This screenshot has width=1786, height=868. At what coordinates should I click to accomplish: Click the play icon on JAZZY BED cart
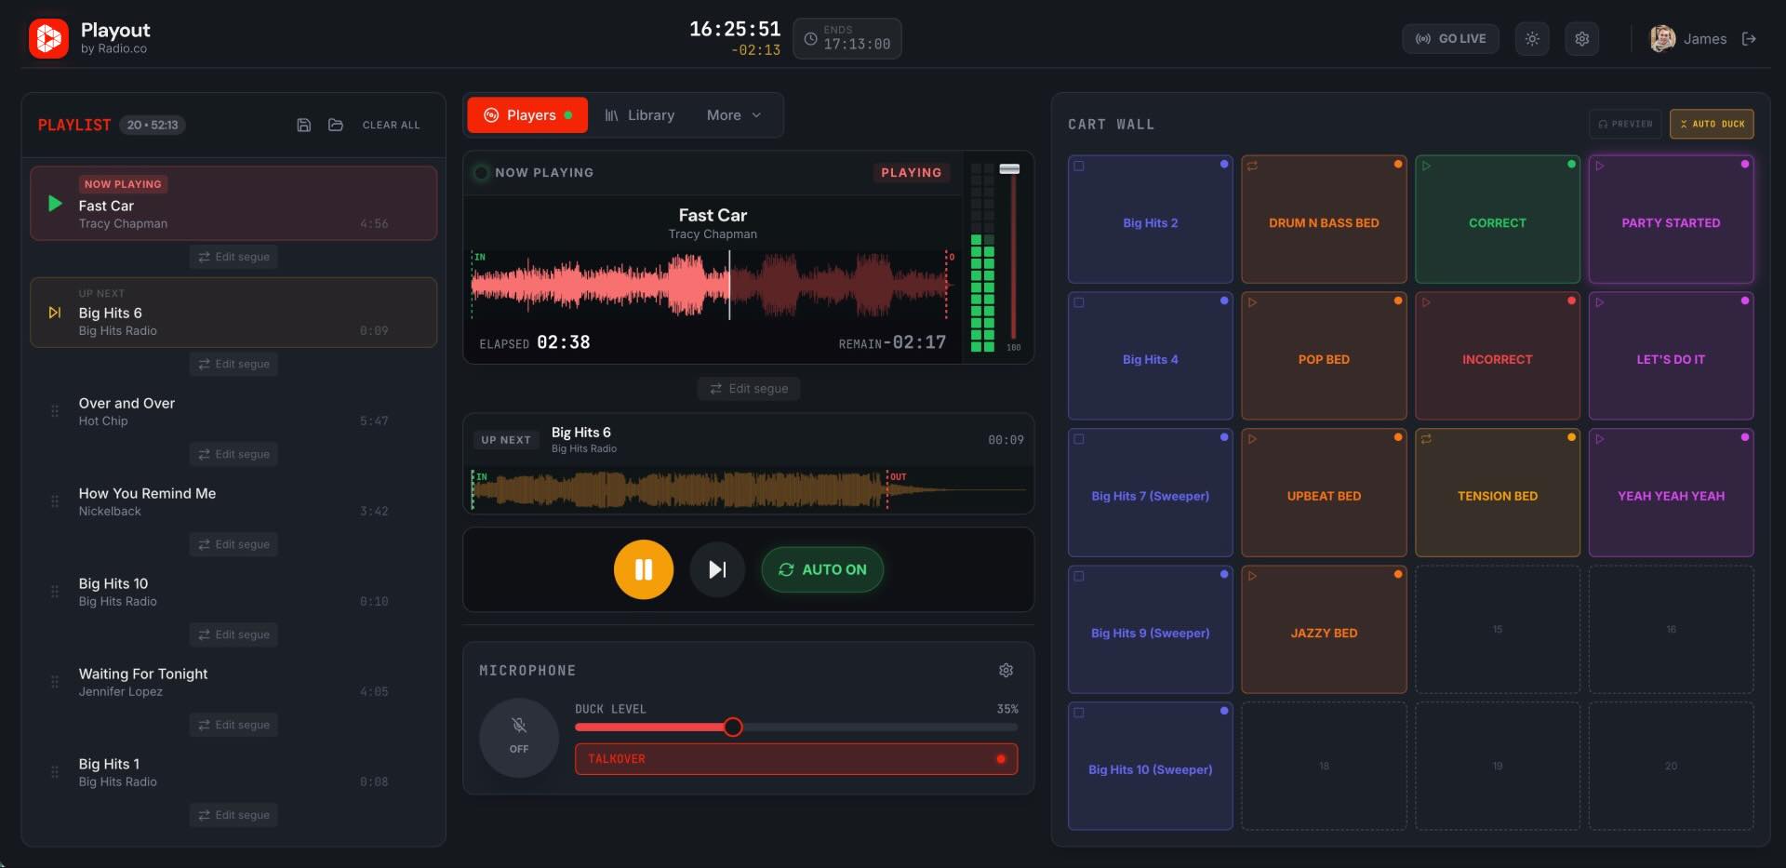coord(1252,576)
